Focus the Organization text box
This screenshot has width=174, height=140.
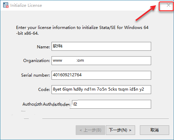pos(101,61)
